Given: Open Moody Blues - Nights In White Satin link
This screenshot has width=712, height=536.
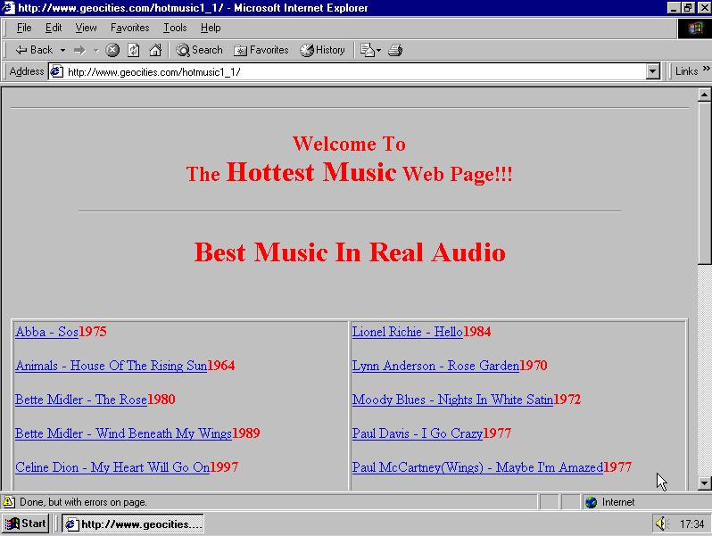Looking at the screenshot, I should pos(452,400).
